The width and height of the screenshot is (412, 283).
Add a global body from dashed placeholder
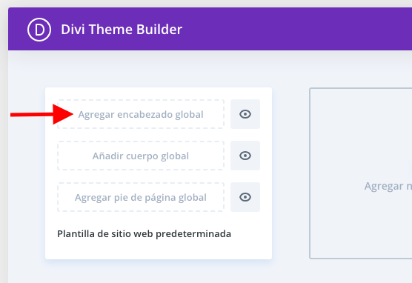click(x=141, y=156)
